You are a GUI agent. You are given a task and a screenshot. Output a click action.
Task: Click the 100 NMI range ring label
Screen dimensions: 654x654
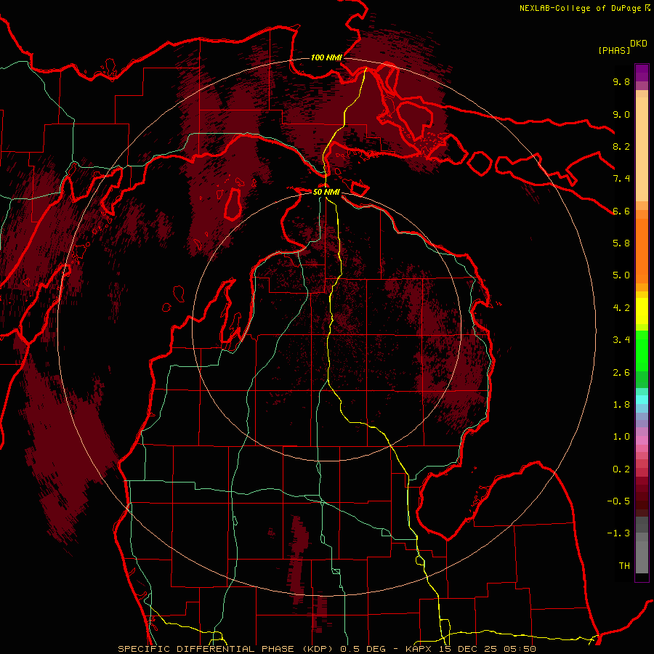click(x=326, y=57)
